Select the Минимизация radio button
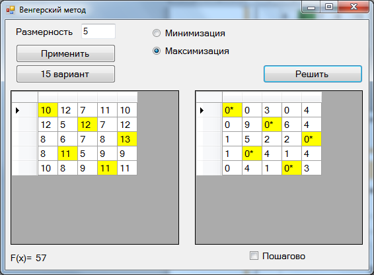 pos(157,33)
